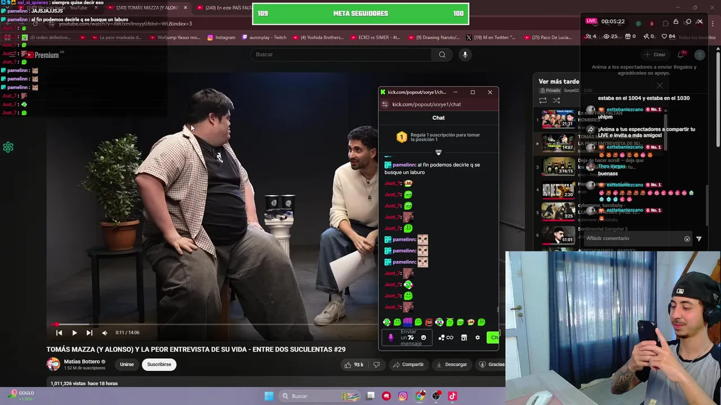Screen dimensions: 721x405
Task: Open TikTok Live Studio from taskbar
Action: (x=452, y=396)
